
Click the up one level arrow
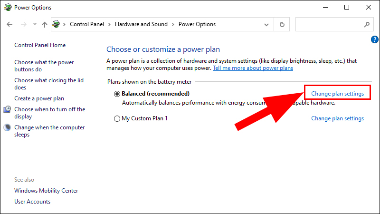[44, 24]
